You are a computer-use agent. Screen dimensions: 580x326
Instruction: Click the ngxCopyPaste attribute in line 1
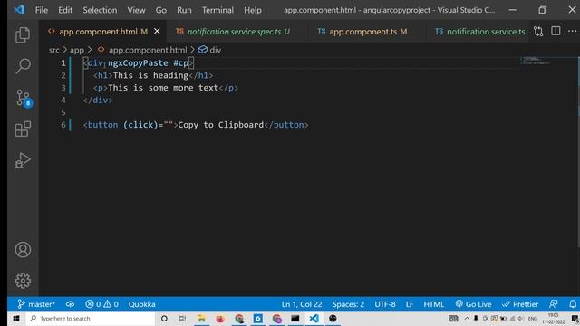(x=138, y=62)
